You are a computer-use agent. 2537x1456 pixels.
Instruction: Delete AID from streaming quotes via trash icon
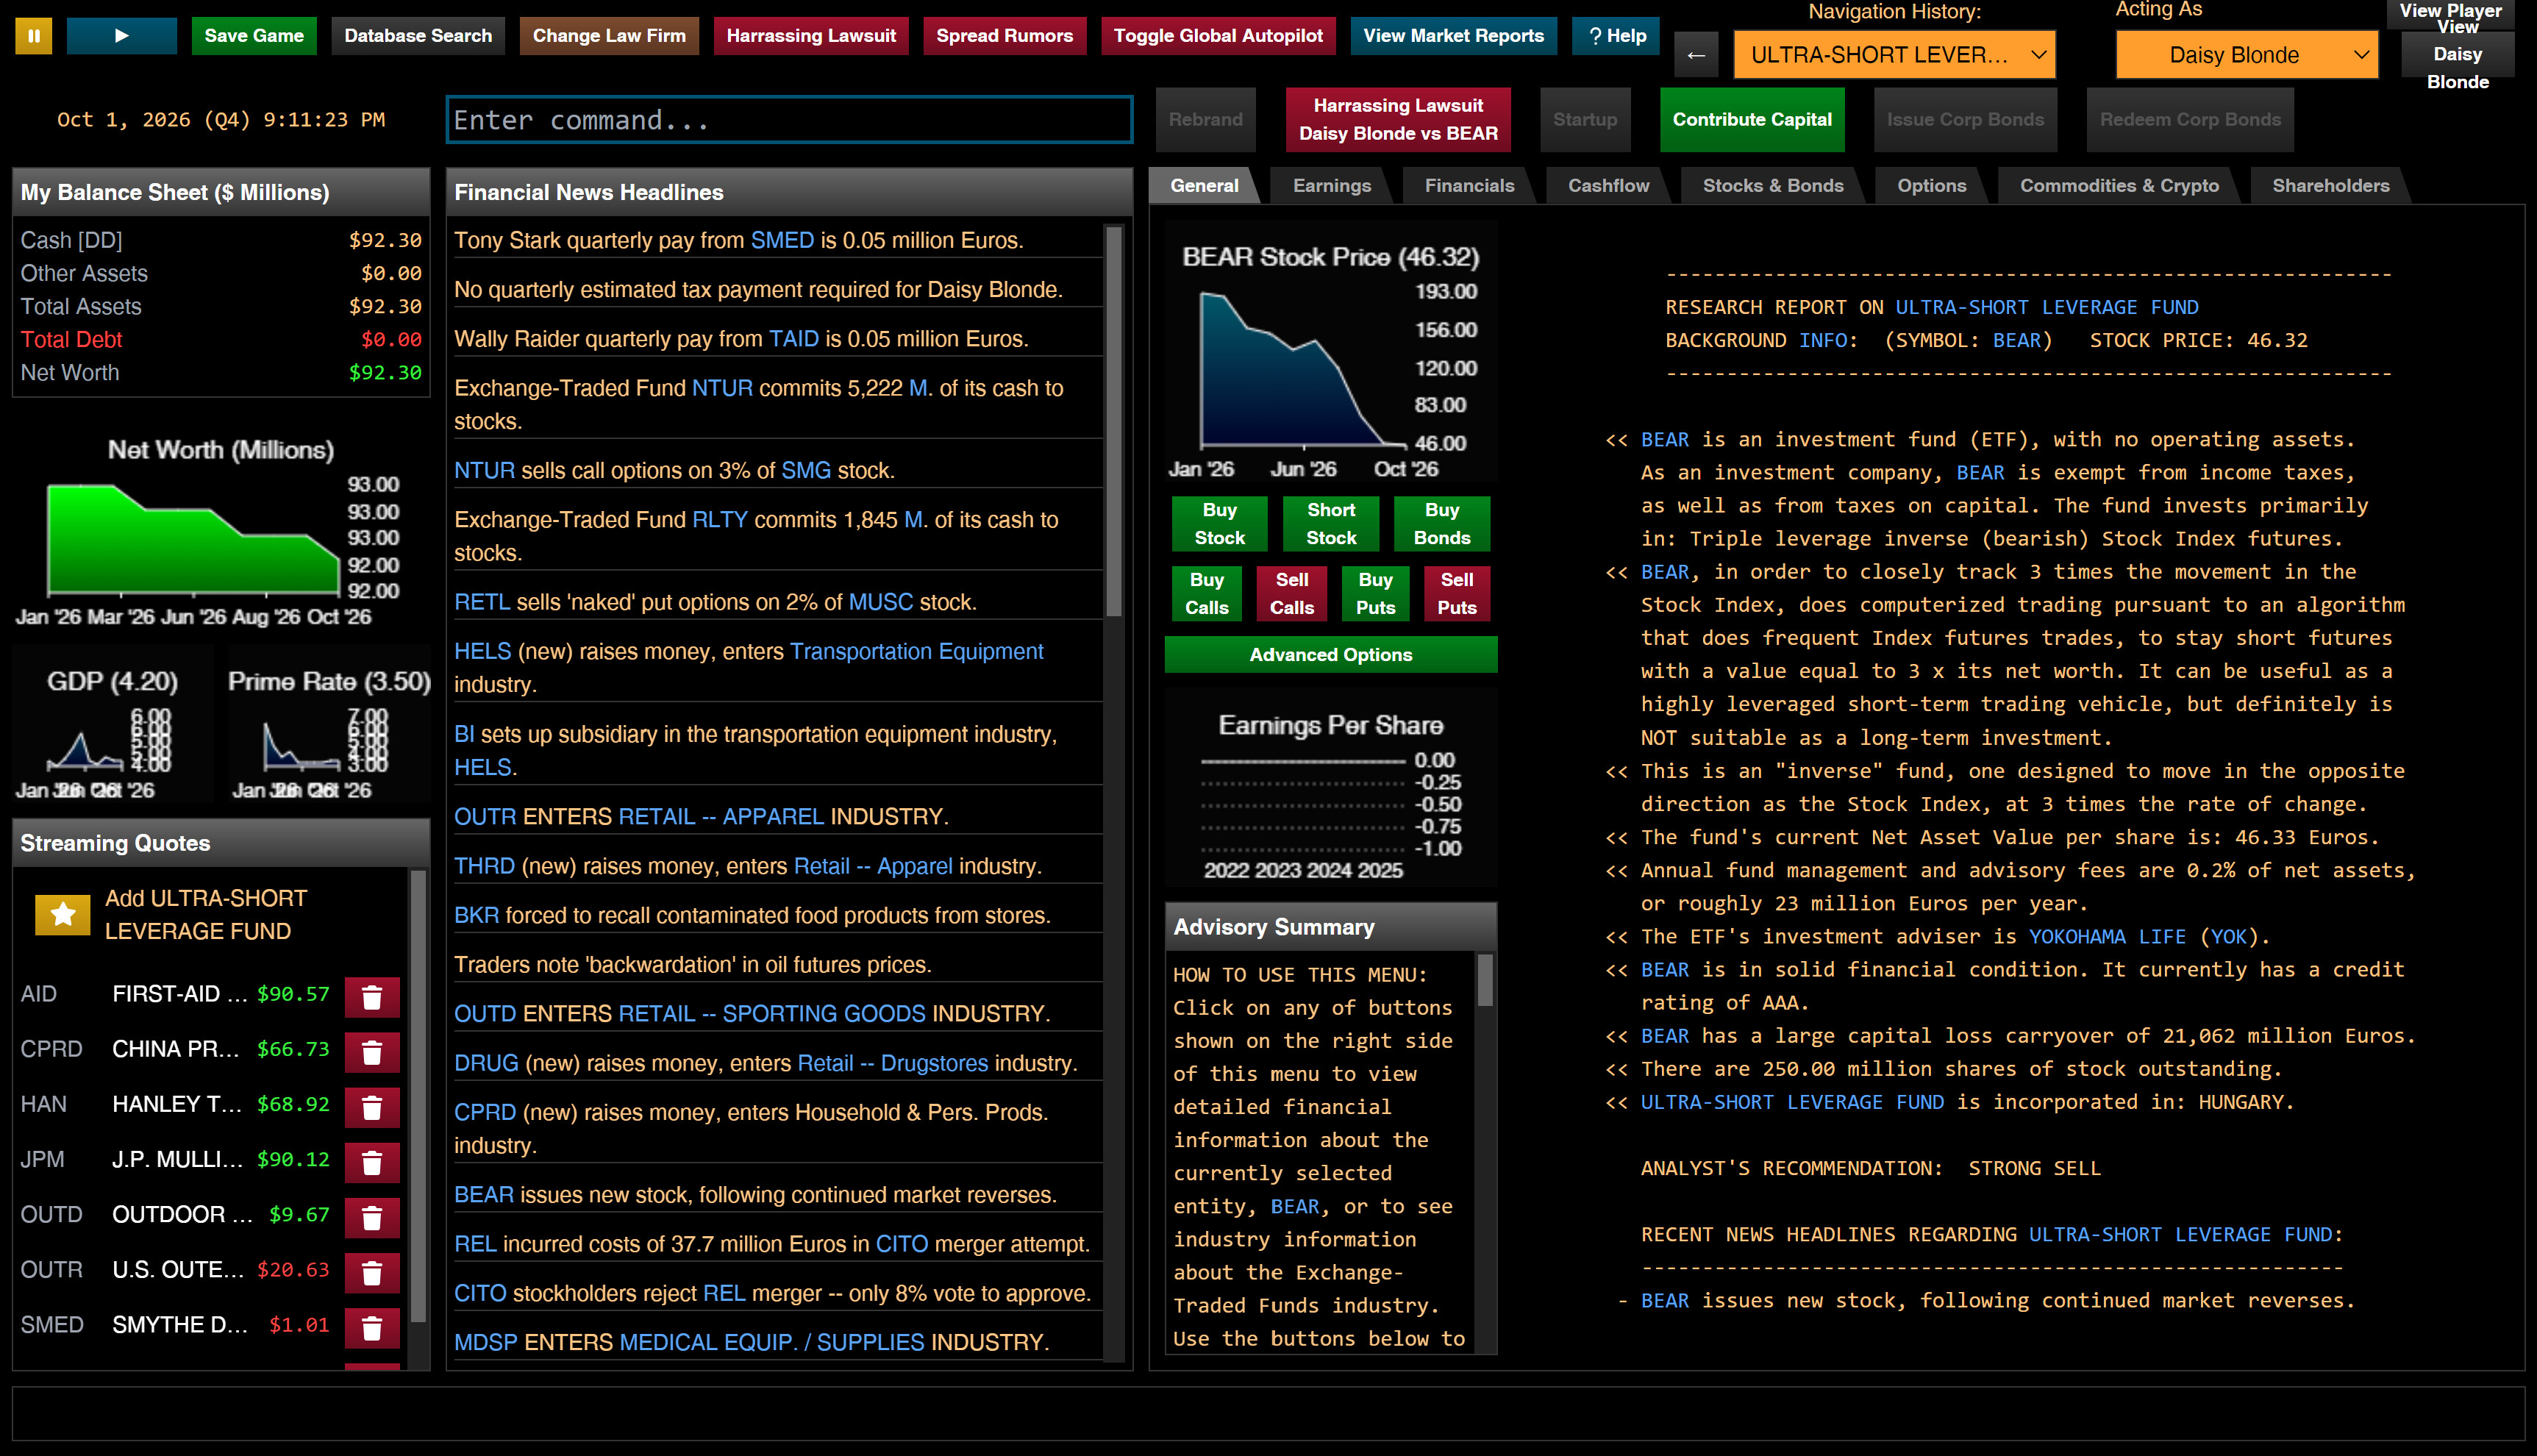(372, 997)
